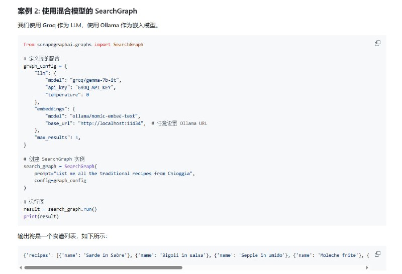Screen dimensions: 402x274
Task: Click the heading about SearchGraph mixed models
Action: 77,11
